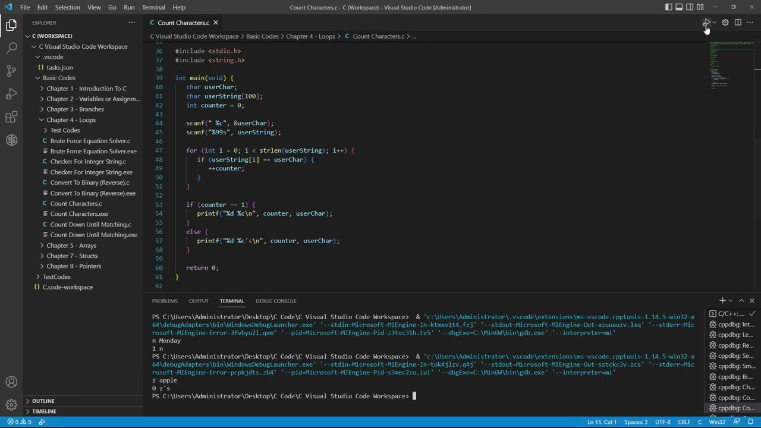Viewport: 761px width, 428px height.
Task: Toggle the secondary side bar visibility
Action: (x=690, y=7)
